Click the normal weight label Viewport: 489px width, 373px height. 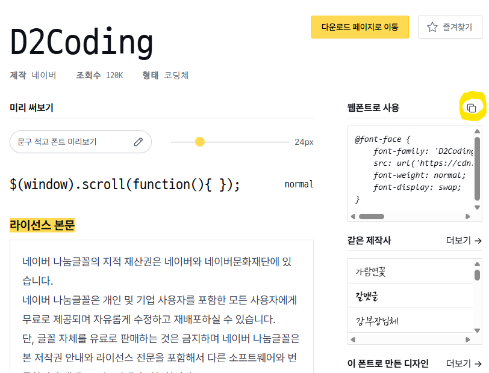(299, 184)
